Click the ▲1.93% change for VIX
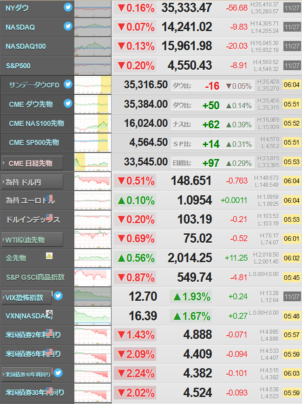 click(191, 297)
